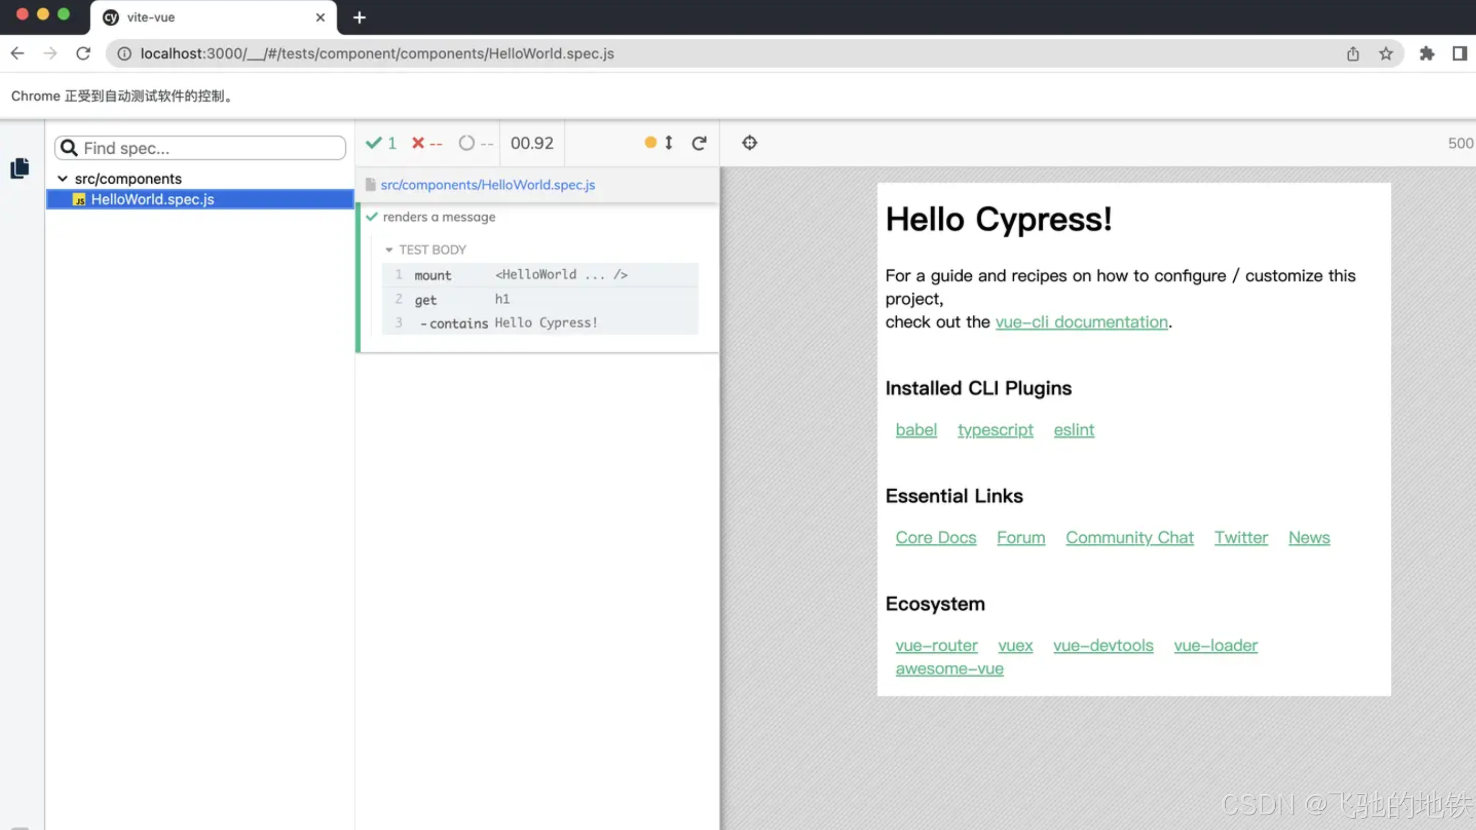Bookmark this page with the star icon
This screenshot has width=1476, height=830.
click(1385, 54)
